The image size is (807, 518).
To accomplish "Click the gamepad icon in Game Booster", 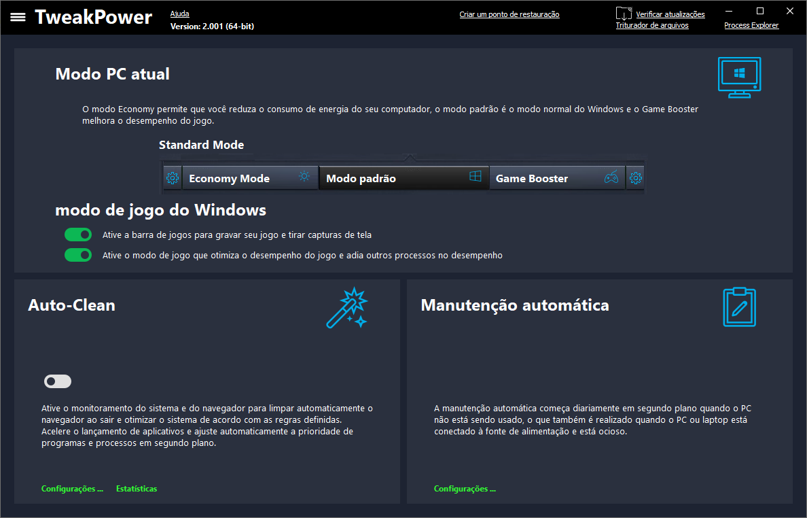I will [611, 177].
